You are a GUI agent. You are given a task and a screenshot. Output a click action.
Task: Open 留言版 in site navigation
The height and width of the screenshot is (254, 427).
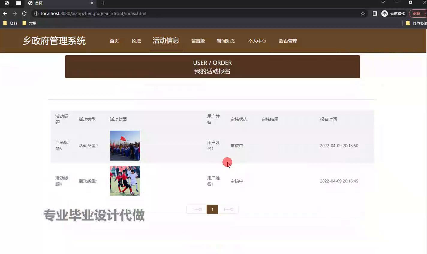pos(198,41)
